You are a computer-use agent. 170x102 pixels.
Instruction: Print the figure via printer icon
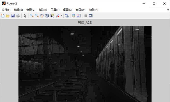18,16
